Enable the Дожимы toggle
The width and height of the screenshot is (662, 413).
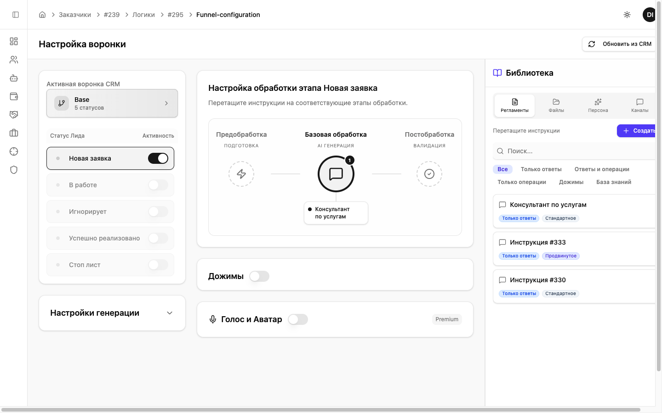coord(259,276)
